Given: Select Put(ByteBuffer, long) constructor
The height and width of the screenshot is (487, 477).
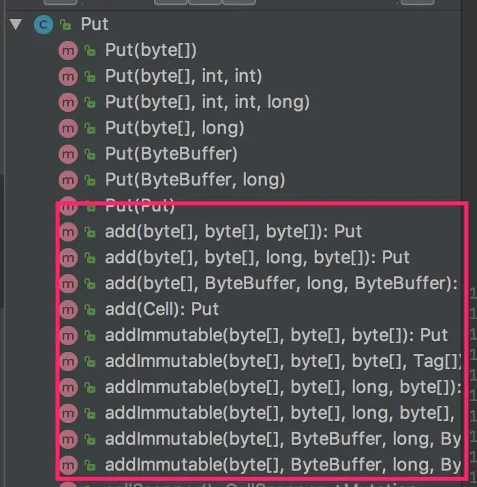Looking at the screenshot, I should click(x=195, y=180).
